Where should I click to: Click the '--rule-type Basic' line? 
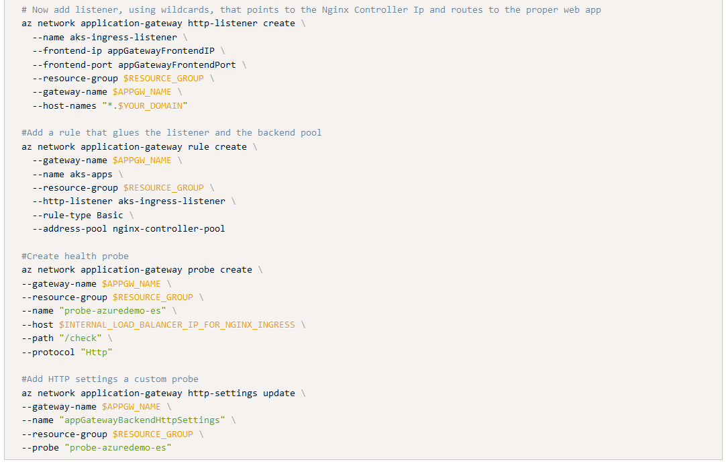click(83, 215)
